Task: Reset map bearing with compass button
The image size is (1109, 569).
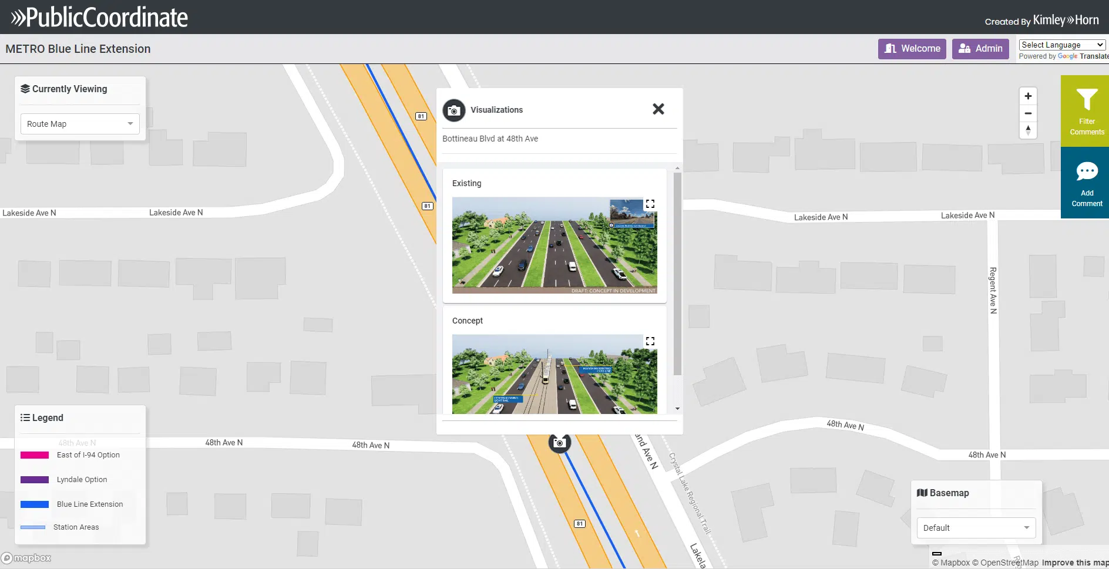Action: [1028, 130]
